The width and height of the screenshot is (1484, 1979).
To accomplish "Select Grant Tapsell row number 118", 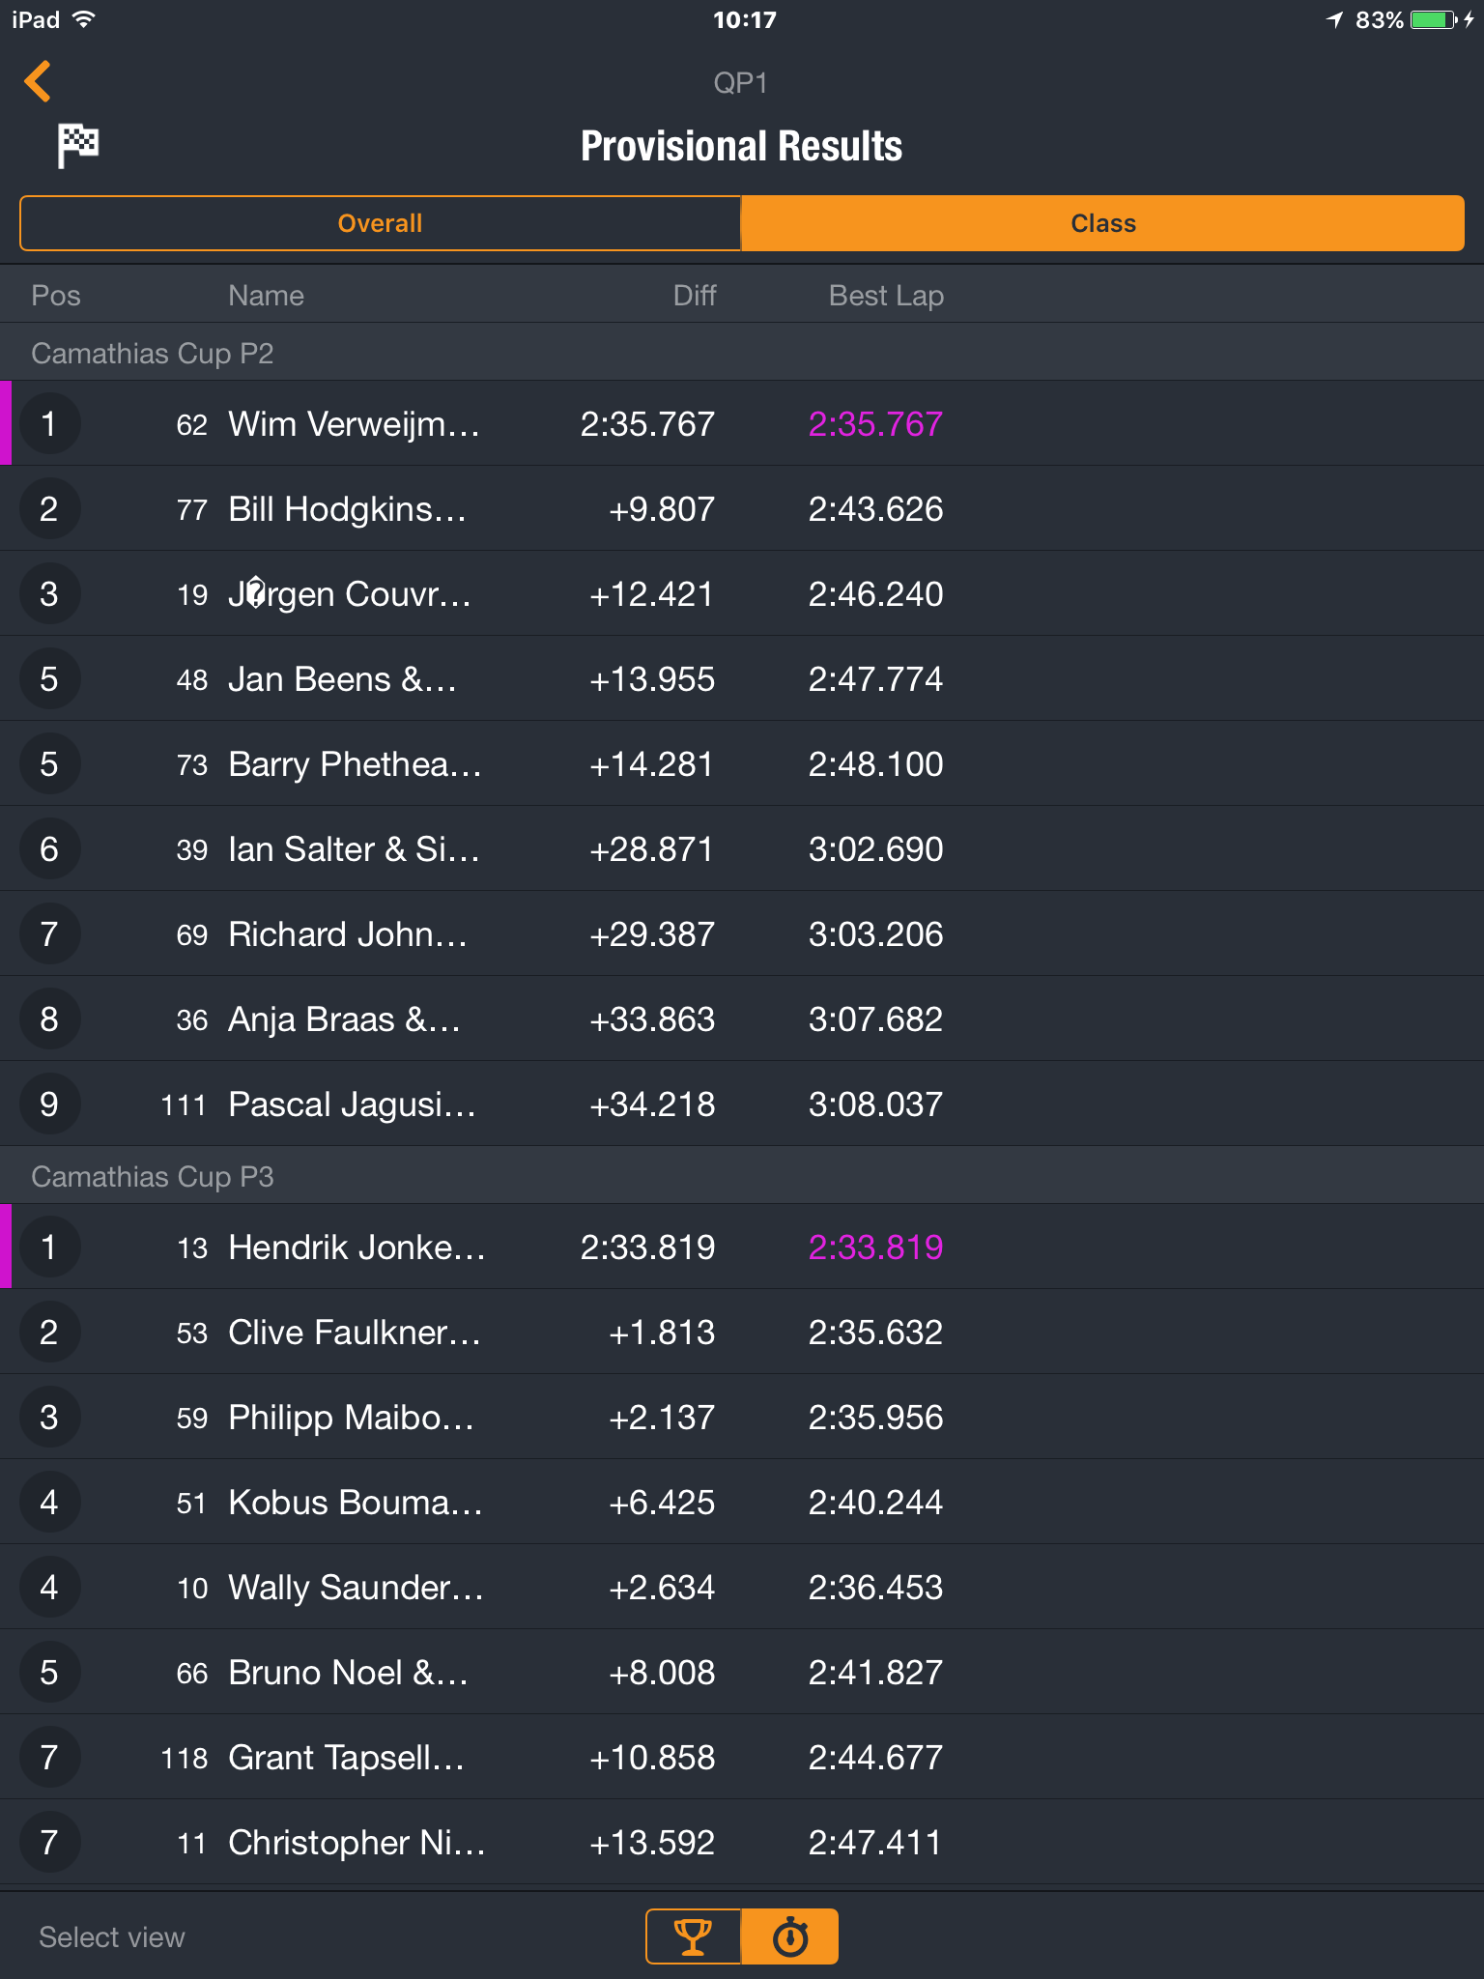I will pos(742,1757).
